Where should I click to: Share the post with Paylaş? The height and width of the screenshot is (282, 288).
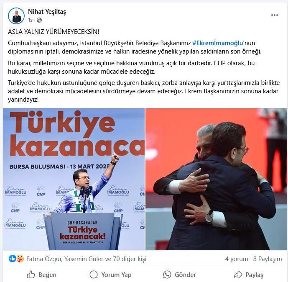point(249,274)
